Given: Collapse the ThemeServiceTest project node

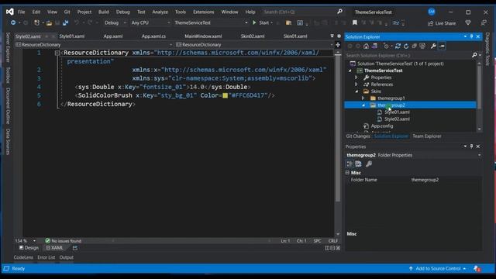Looking at the screenshot, I should (x=350, y=71).
